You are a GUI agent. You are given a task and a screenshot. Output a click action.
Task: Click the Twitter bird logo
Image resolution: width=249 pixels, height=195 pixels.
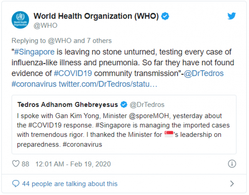232,16
